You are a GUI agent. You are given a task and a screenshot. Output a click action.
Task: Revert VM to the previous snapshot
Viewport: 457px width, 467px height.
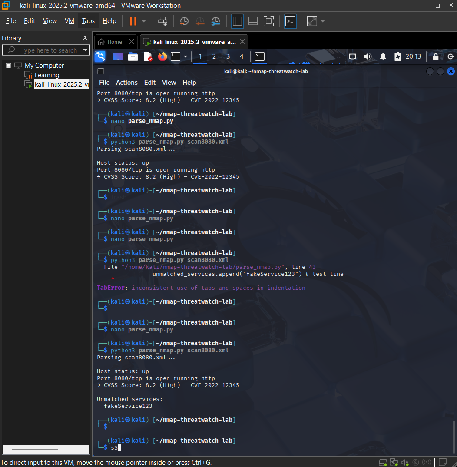(x=200, y=21)
